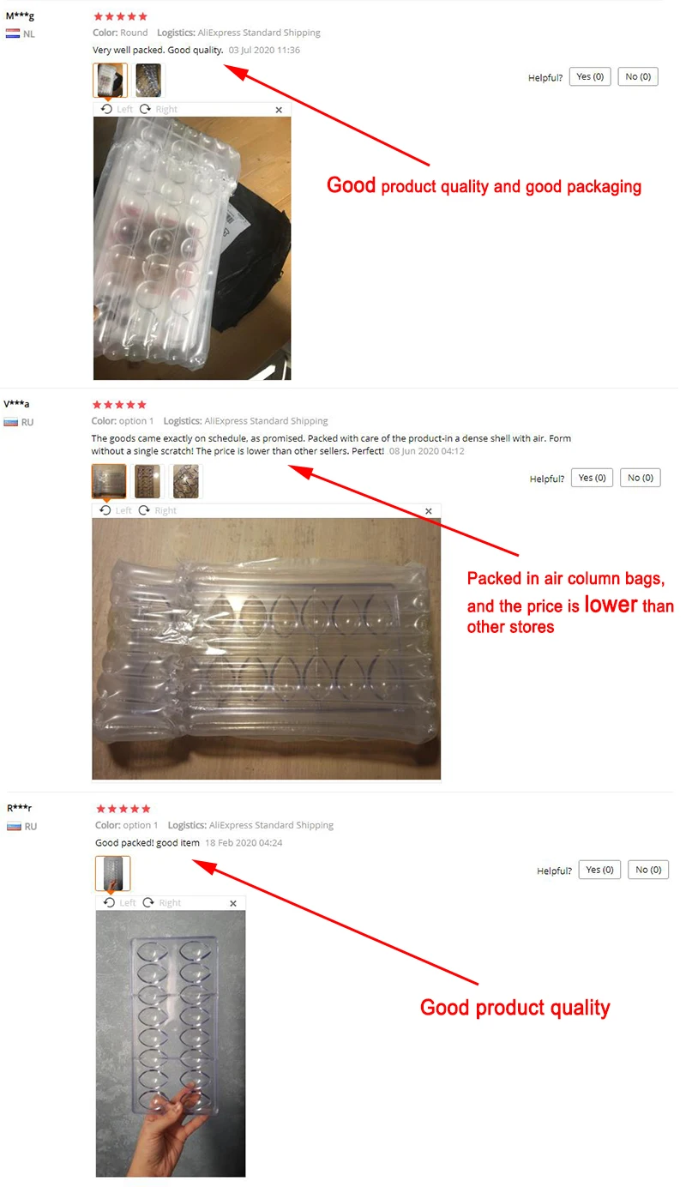The width and height of the screenshot is (686, 1187).
Task: Rotate M***g's review photo left
Action: coord(117,109)
